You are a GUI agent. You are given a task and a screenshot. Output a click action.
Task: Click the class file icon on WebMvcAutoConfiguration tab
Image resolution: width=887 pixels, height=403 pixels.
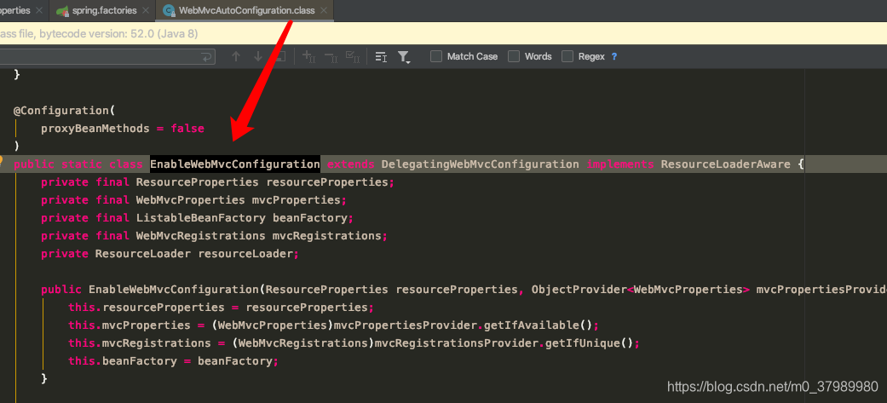point(168,10)
